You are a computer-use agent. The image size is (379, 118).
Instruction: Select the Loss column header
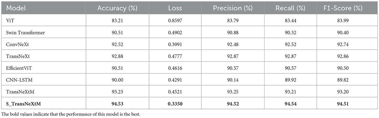click(175, 8)
